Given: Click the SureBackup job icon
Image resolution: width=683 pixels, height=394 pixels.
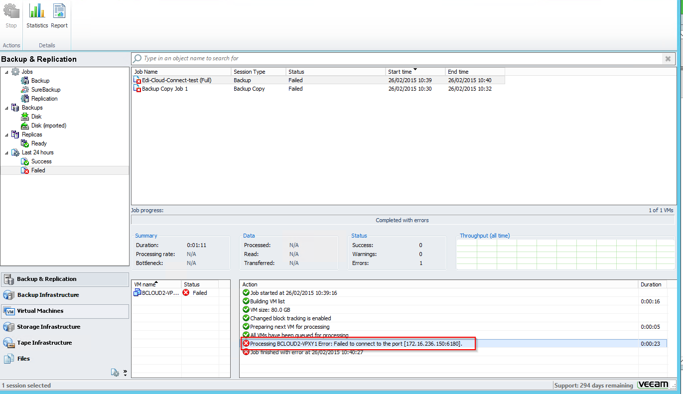Looking at the screenshot, I should 25,90.
